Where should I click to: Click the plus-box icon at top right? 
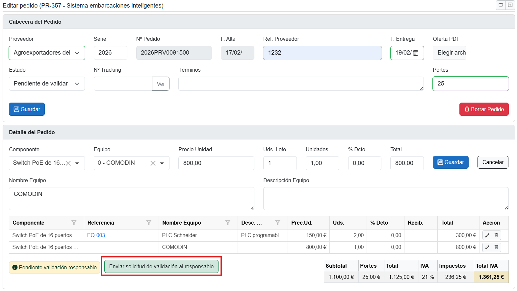pos(510,5)
